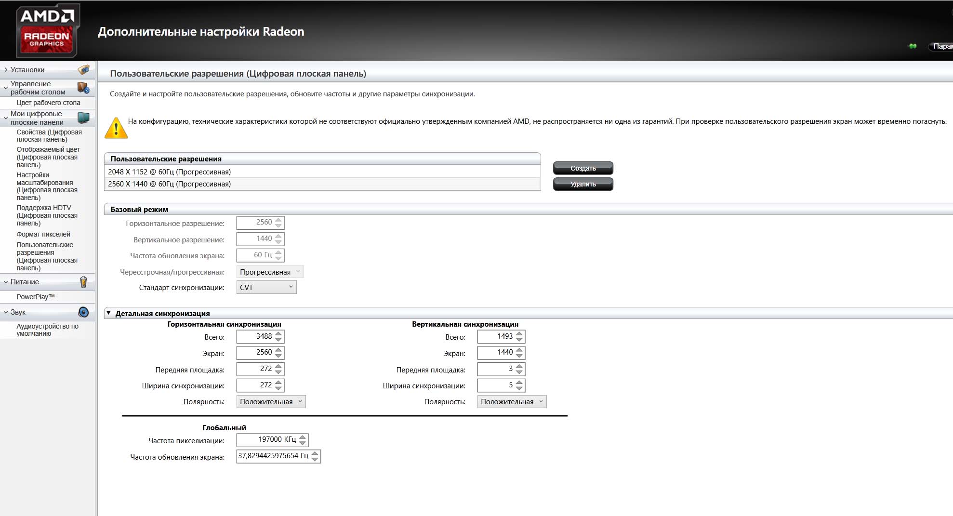Open vertical Полярность dropdown
This screenshot has height=516, width=953.
coord(512,402)
